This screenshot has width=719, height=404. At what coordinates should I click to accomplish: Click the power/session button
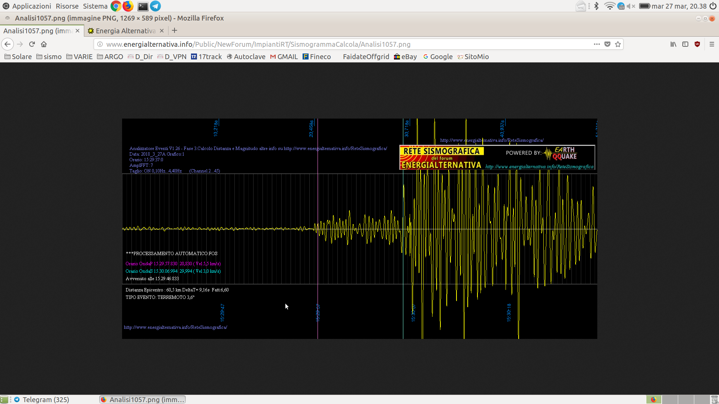tap(713, 6)
